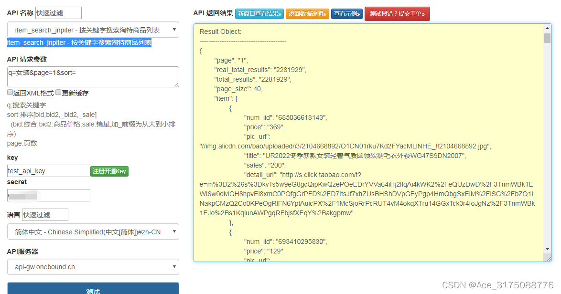Click the result box resize handle
The image size is (561, 294).
coord(549,259)
